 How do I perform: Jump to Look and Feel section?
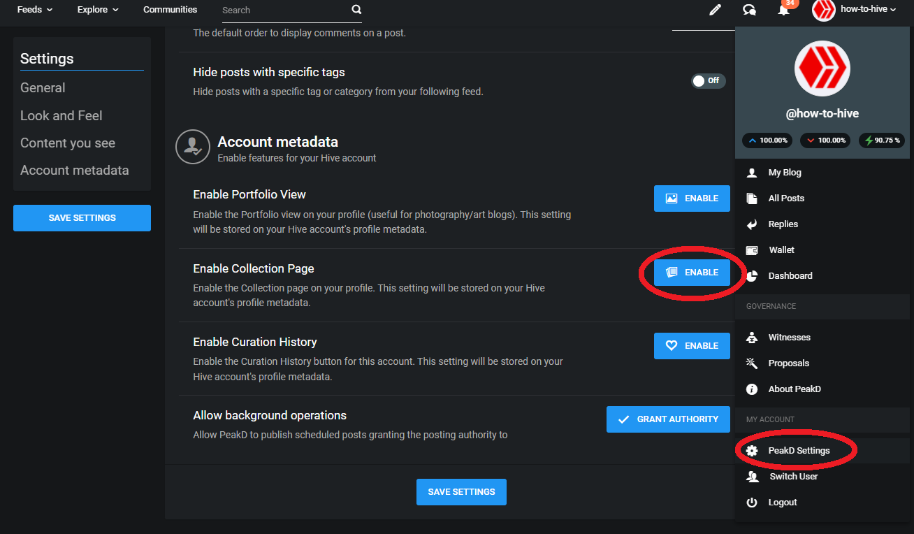61,116
